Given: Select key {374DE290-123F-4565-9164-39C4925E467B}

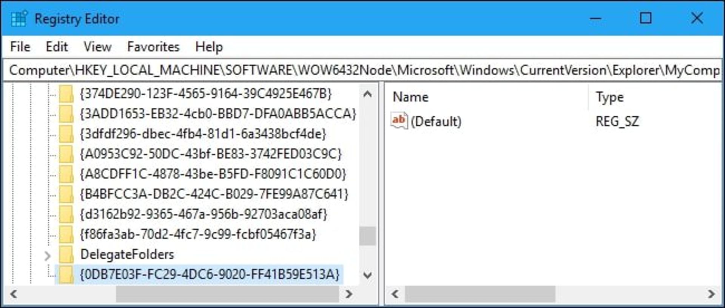Looking at the screenshot, I should coord(206,94).
